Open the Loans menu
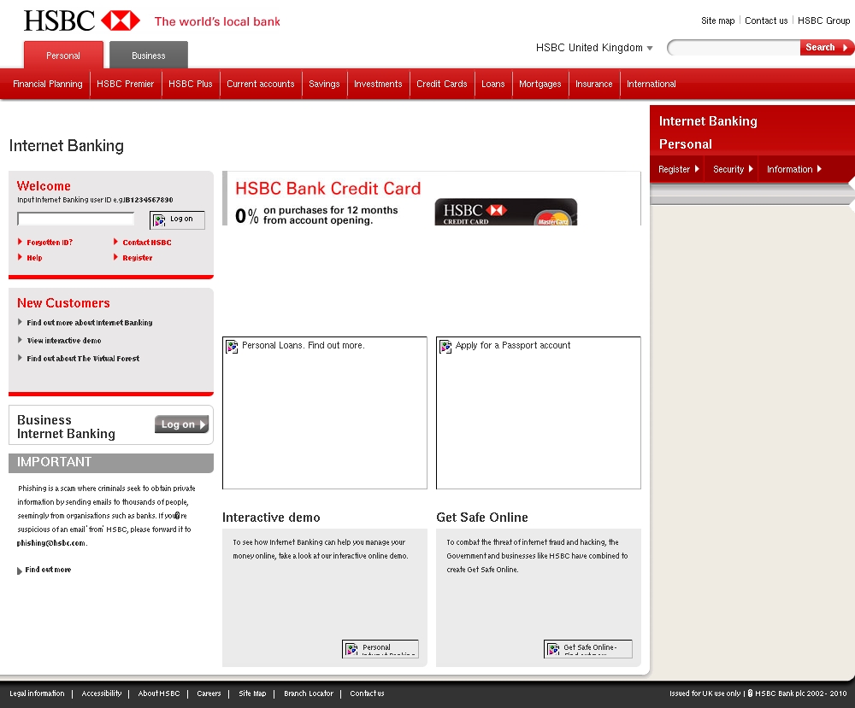The height and width of the screenshot is (708, 855). click(x=493, y=84)
